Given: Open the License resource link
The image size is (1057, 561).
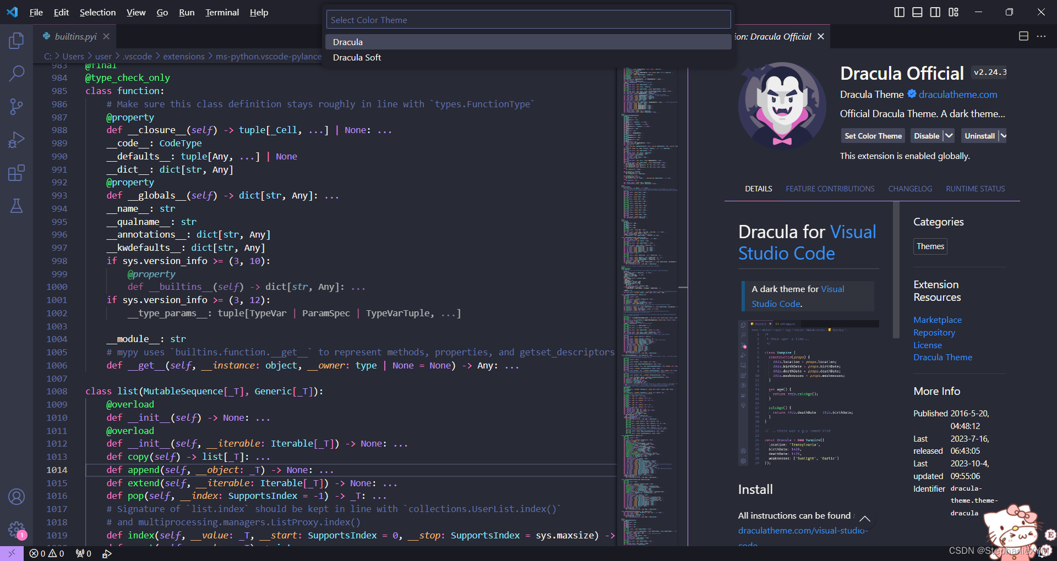Looking at the screenshot, I should (928, 345).
